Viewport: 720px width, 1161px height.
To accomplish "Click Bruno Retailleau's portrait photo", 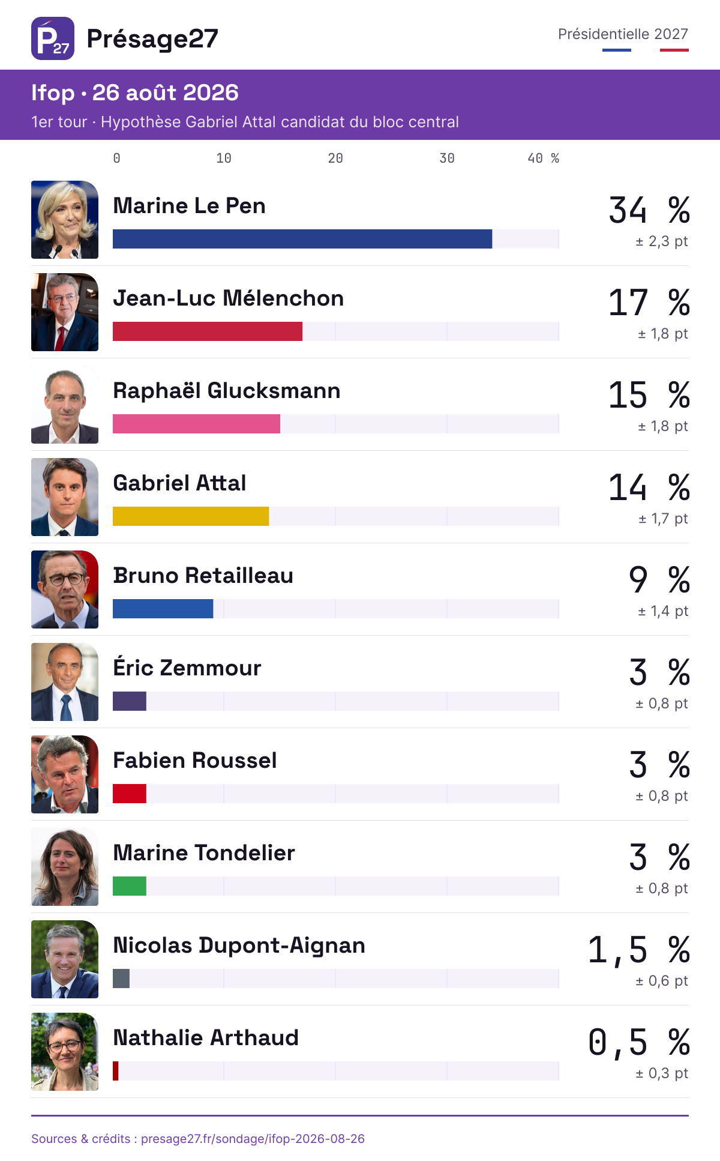I will point(65,590).
